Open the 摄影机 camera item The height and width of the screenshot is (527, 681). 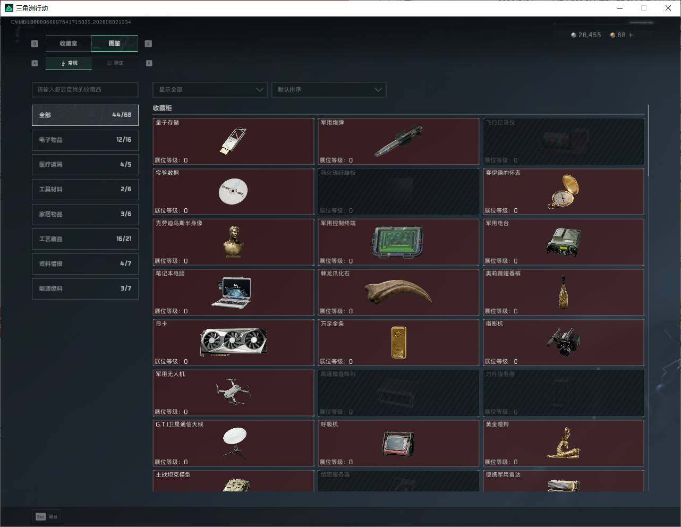click(x=564, y=343)
